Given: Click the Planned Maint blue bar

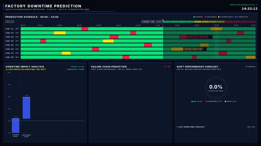Looking at the screenshot, I should (x=15, y=126).
